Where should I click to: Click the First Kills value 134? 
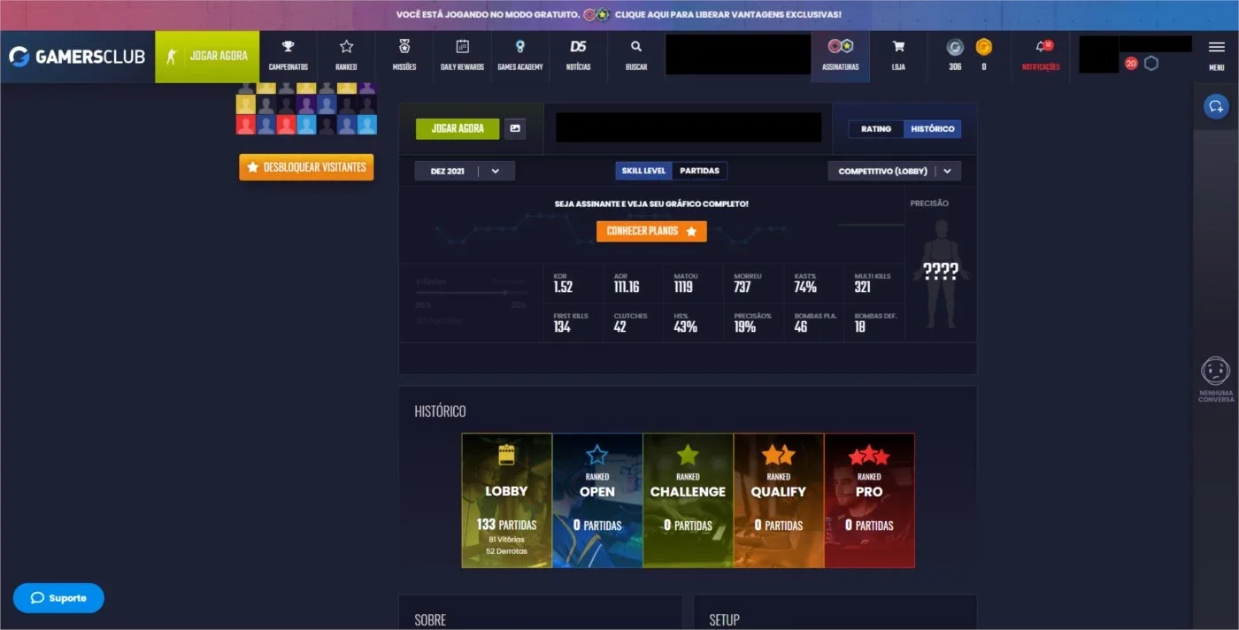[562, 327]
